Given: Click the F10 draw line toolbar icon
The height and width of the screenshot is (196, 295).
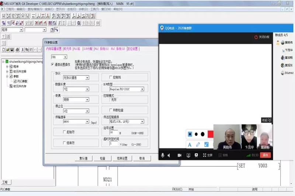Looking at the screenshot, I should click(x=88, y=16).
